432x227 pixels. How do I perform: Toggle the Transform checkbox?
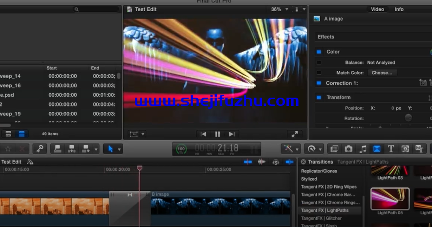[x=319, y=98]
